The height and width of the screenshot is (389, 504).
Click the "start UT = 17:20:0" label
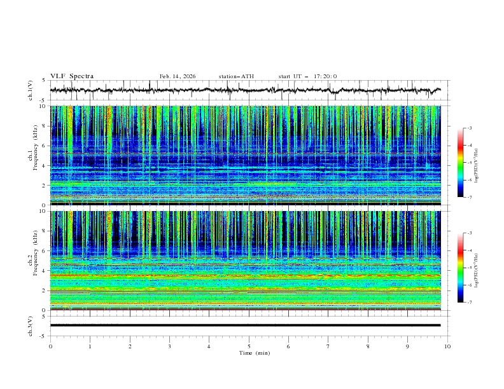click(x=307, y=76)
